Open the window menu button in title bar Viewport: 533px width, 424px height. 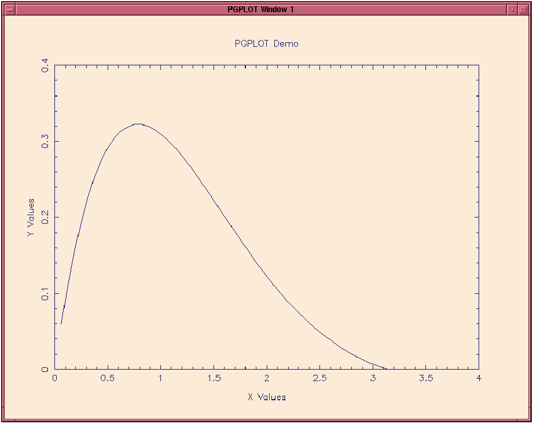click(10, 10)
